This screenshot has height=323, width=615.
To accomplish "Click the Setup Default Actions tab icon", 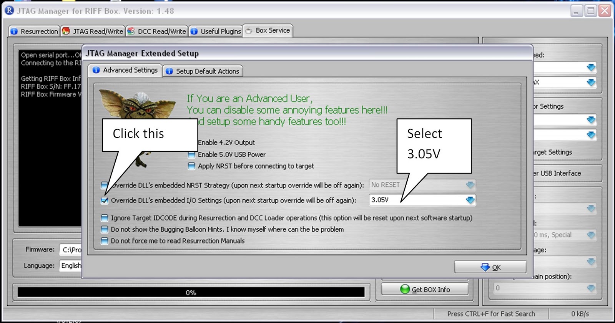I will click(x=169, y=71).
